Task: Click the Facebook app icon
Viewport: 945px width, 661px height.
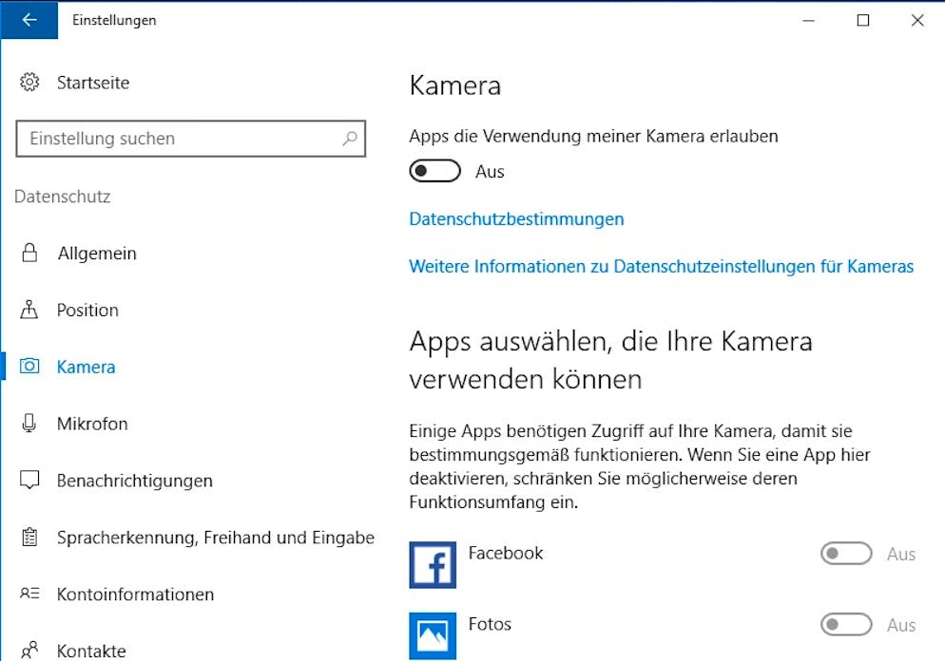Action: pos(433,565)
